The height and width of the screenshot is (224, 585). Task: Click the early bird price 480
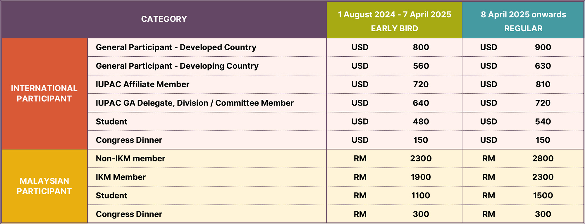pos(421,122)
